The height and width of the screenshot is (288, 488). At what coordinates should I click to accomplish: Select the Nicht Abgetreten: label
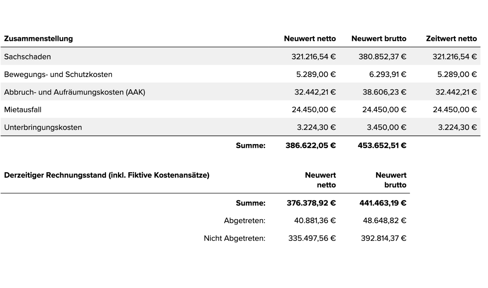click(234, 238)
